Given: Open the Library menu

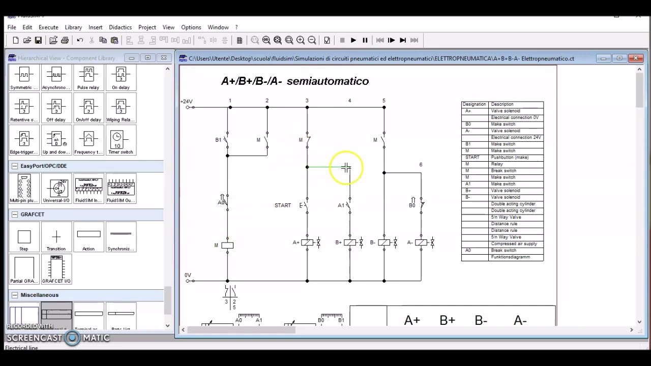Looking at the screenshot, I should [73, 27].
